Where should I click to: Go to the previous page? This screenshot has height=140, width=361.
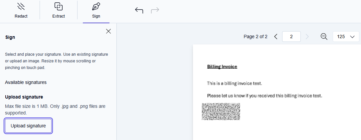pyautogui.click(x=275, y=36)
